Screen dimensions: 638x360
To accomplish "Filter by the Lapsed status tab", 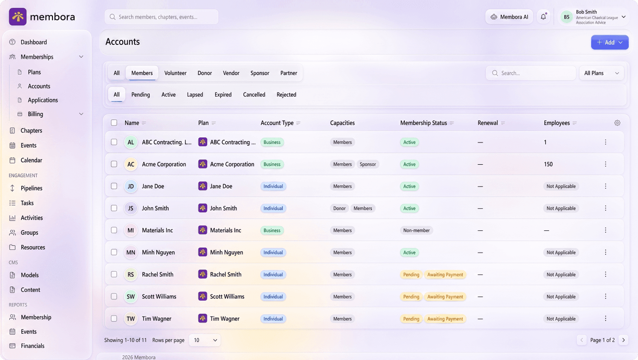I will [x=195, y=94].
